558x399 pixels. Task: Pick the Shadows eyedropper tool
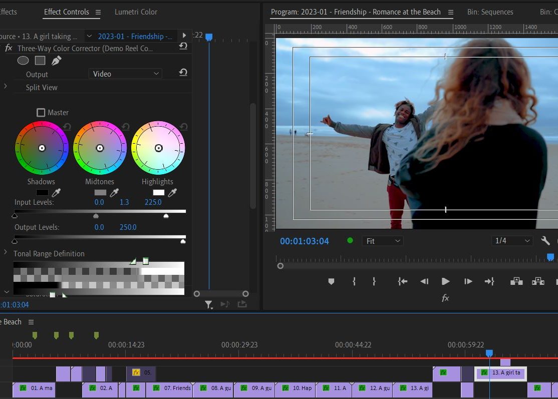click(x=56, y=193)
